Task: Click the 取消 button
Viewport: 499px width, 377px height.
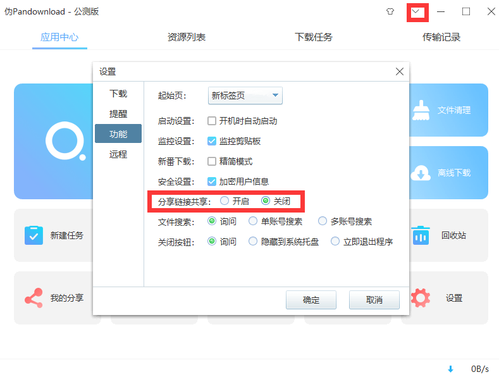Action: point(374,300)
